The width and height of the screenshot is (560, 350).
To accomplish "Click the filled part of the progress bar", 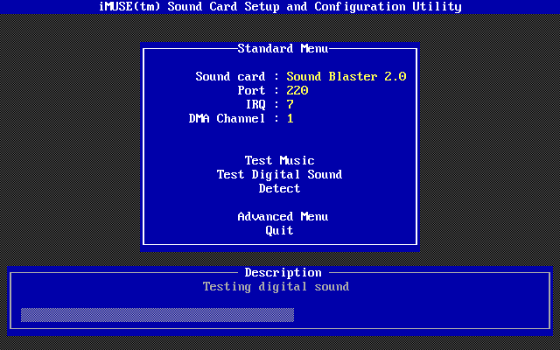I will [157, 314].
